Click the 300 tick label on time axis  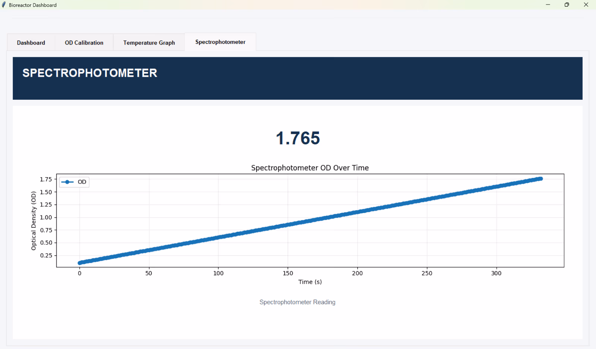pos(496,273)
